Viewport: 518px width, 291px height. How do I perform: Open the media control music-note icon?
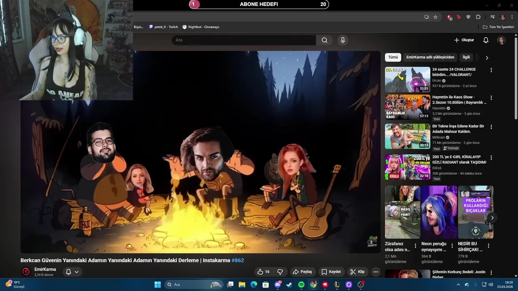(x=493, y=17)
